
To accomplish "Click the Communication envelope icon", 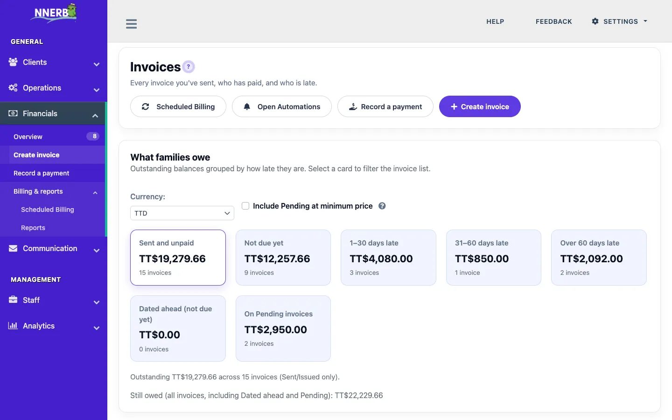I will [x=13, y=248].
